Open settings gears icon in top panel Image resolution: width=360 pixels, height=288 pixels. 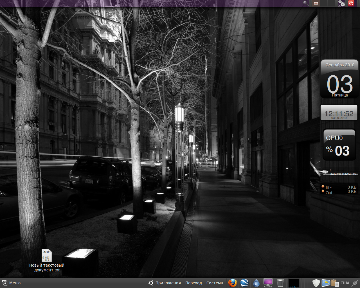pyautogui.click(x=341, y=3)
